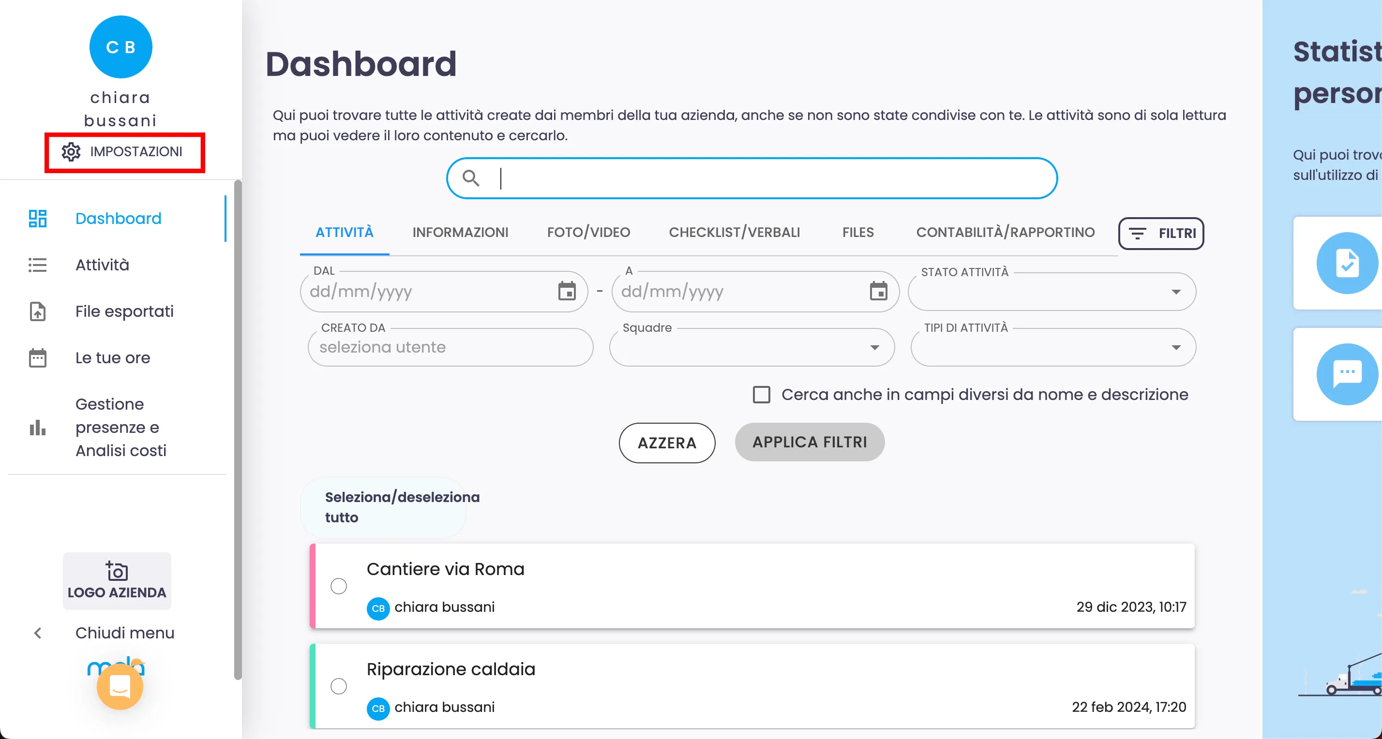Click the chat message statistics icon
Screen dimensions: 1382x739
point(1347,374)
